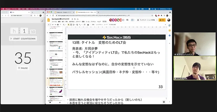The height and width of the screenshot is (112, 217).
Task: Open a new tab in timer window
Action: coord(32,12)
